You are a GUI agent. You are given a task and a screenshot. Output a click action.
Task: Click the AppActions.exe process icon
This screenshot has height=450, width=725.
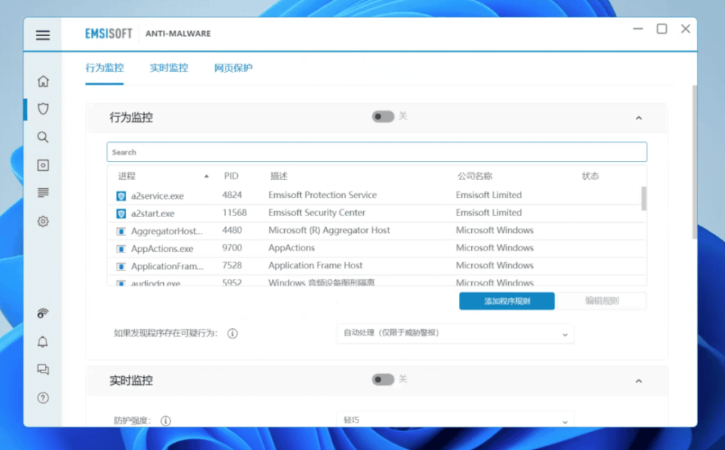coord(121,249)
